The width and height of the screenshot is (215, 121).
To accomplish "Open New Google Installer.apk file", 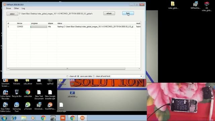I will click(x=50, y=95).
